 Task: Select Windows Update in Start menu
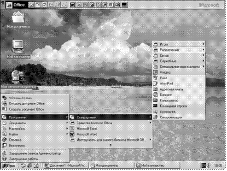35,98
